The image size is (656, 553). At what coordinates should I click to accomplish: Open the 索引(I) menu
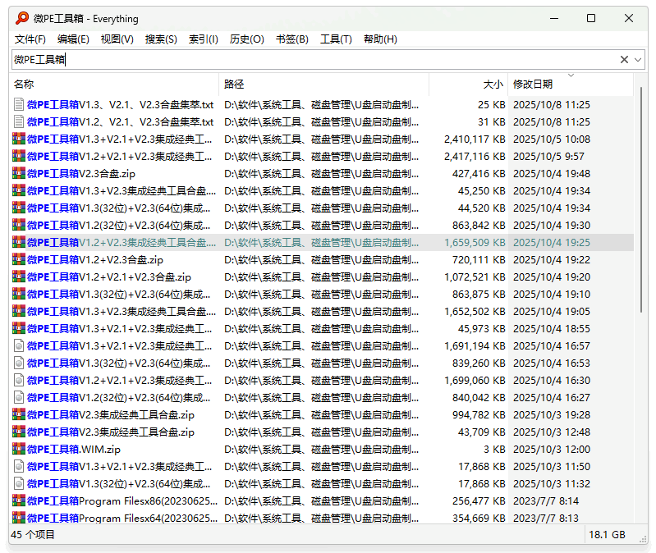204,39
